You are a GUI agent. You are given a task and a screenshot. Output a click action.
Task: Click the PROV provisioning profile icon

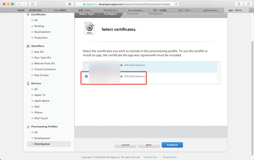(x=89, y=28)
